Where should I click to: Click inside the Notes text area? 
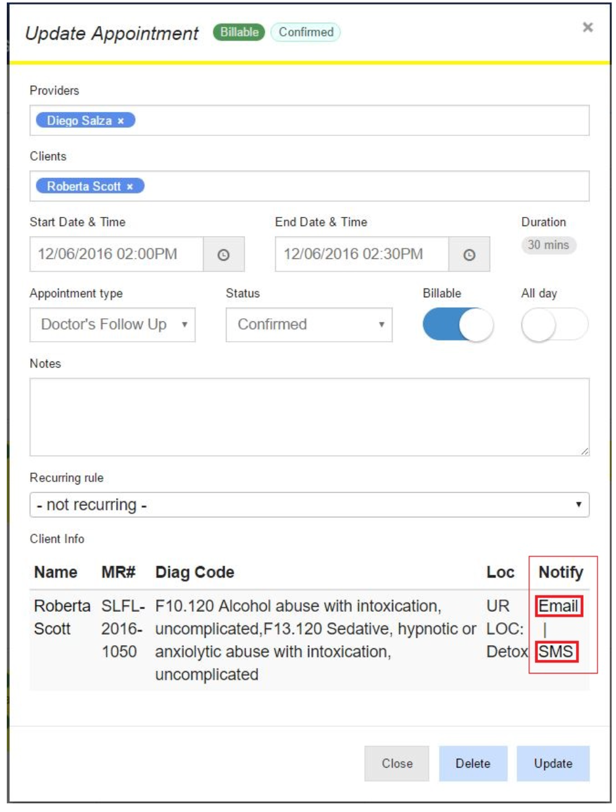point(309,417)
